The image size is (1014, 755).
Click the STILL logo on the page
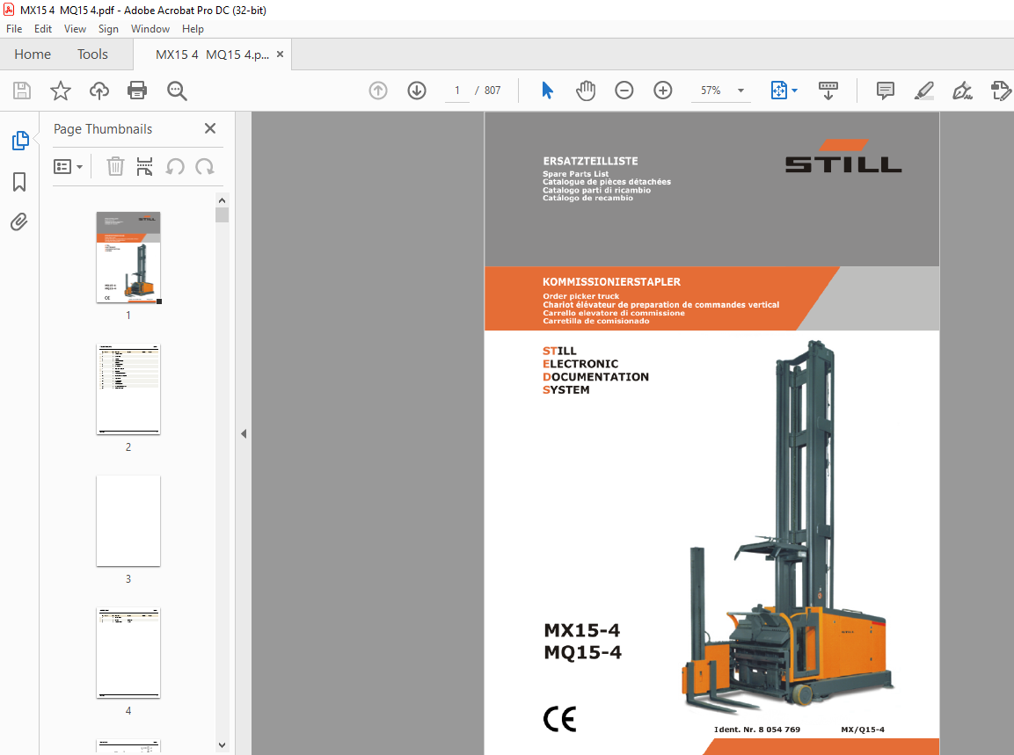coord(843,156)
